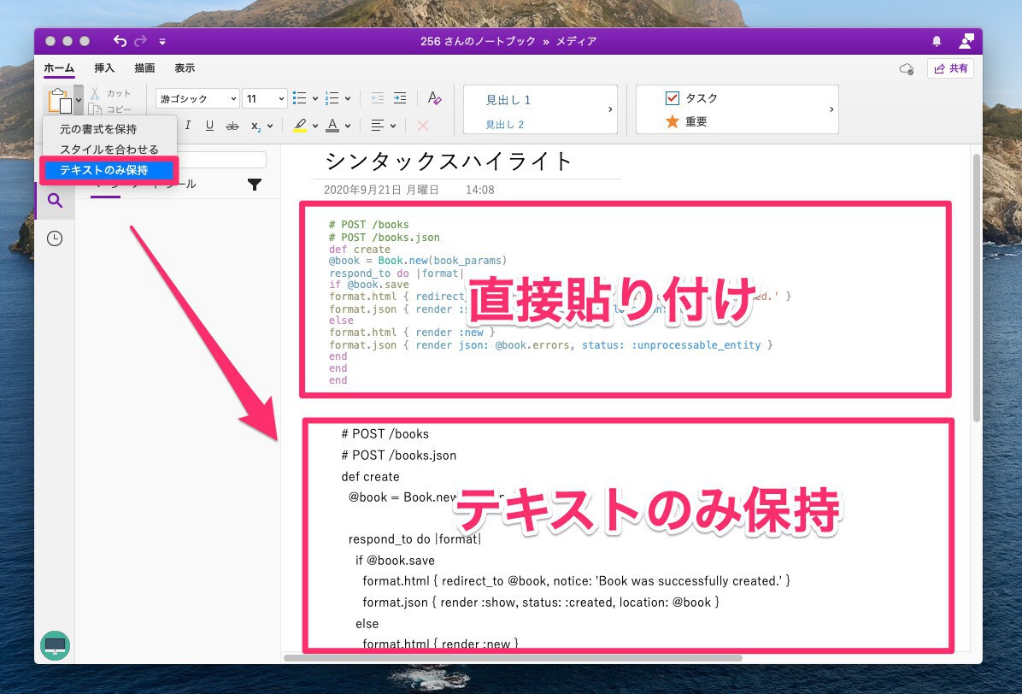
Task: Switch to the 挿入 tab
Action: click(x=104, y=68)
